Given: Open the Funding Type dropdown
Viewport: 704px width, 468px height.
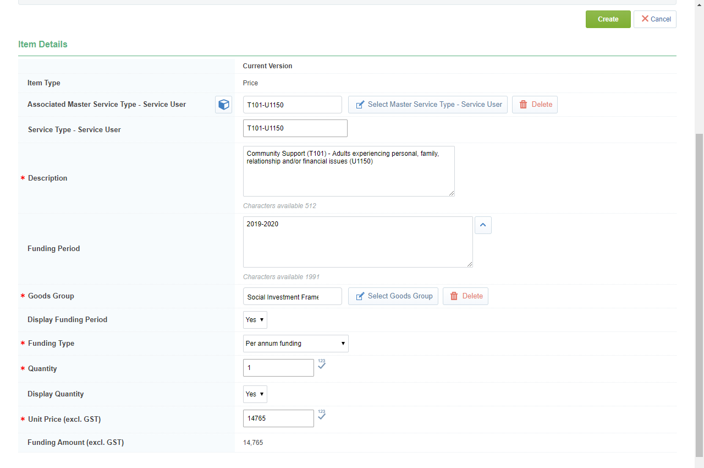Looking at the screenshot, I should click(x=295, y=344).
